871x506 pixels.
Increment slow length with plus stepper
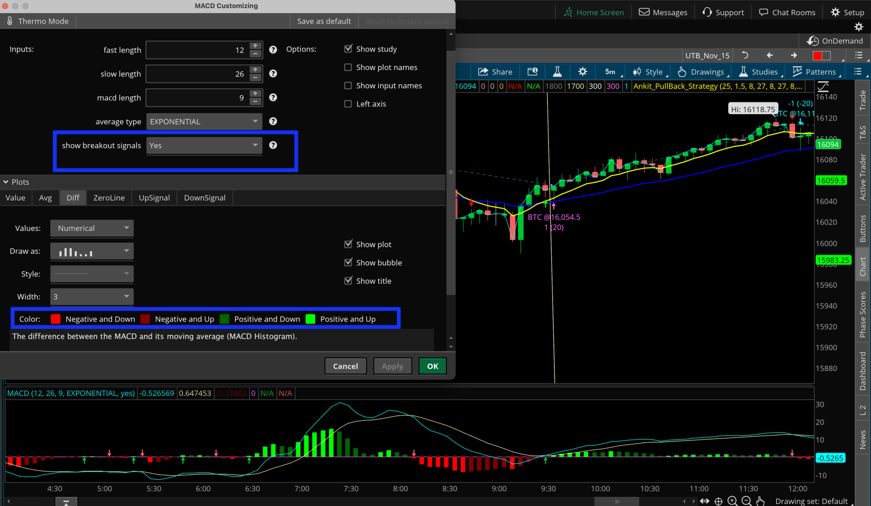tap(255, 70)
